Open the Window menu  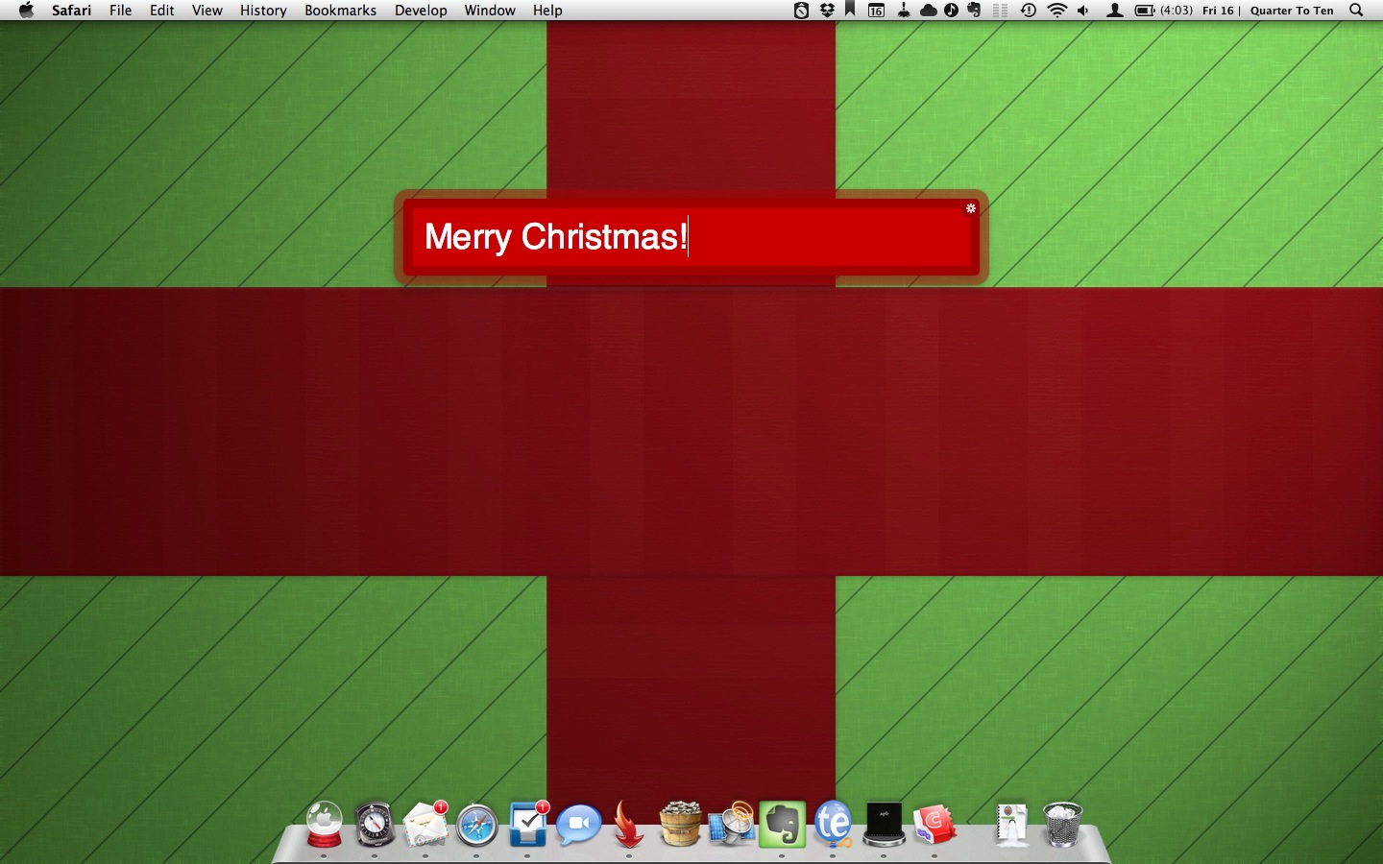pos(490,11)
